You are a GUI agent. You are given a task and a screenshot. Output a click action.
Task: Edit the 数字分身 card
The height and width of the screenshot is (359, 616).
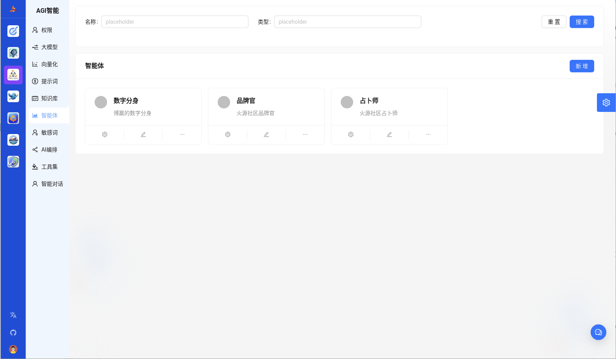(x=143, y=134)
